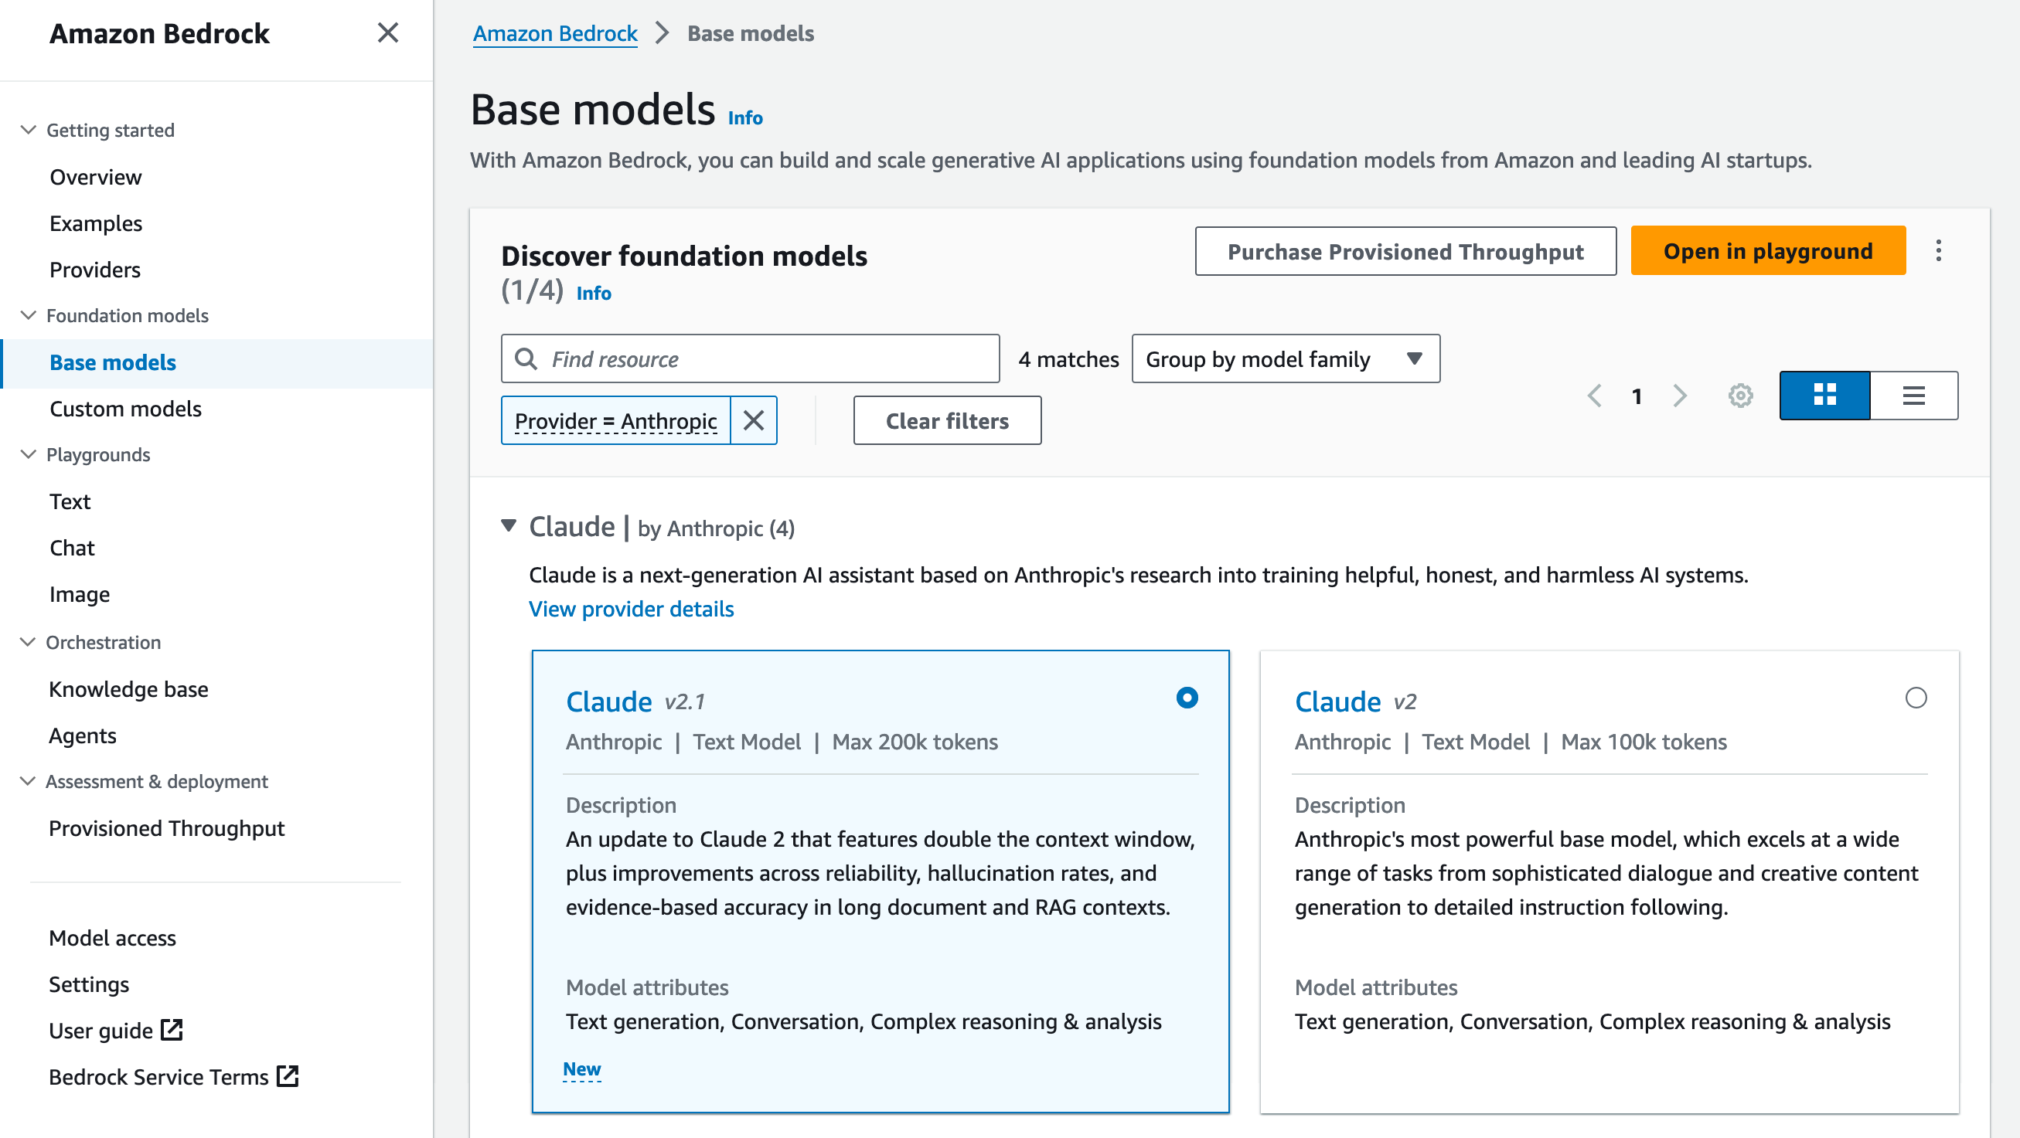This screenshot has height=1138, width=2020.
Task: Click the Open in playground button
Action: click(1769, 251)
